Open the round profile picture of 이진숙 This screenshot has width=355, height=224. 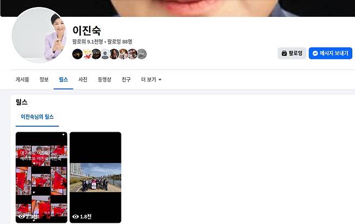click(39, 35)
